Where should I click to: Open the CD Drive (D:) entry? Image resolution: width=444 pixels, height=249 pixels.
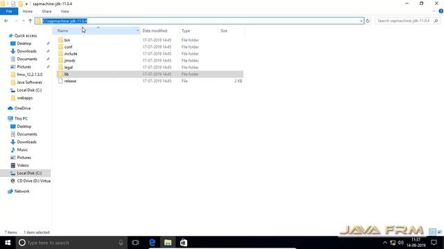pyautogui.click(x=34, y=181)
